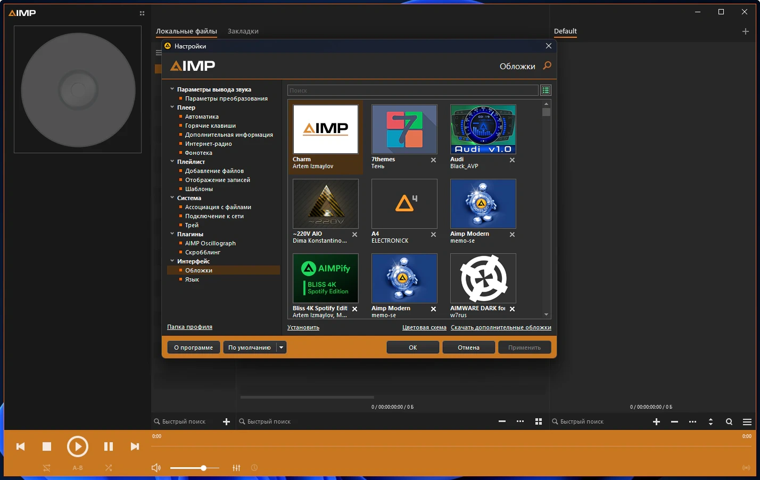
Task: Play the previous track
Action: click(21, 446)
